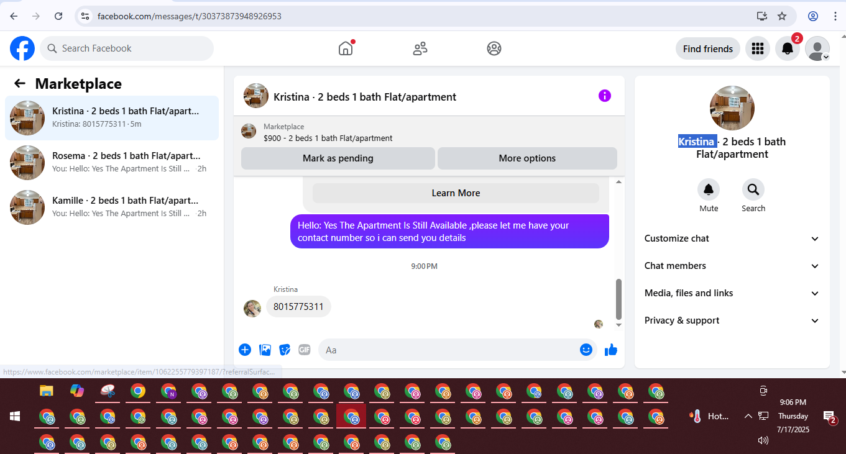
Task: Click the highlighted name Kristina in right panel
Action: coord(696,142)
